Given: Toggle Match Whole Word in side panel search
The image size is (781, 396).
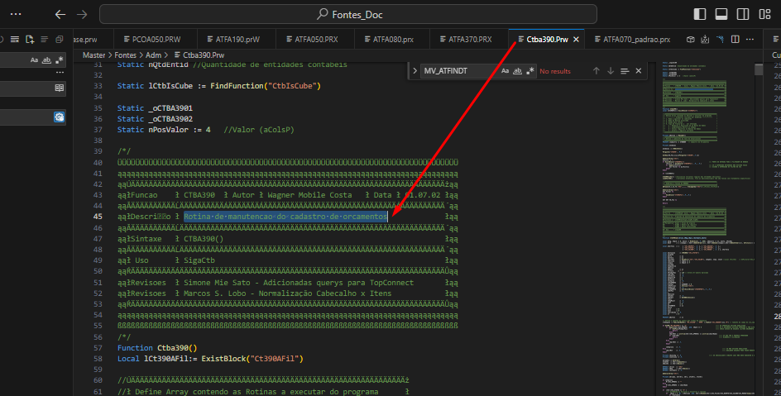Looking at the screenshot, I should 46,60.
